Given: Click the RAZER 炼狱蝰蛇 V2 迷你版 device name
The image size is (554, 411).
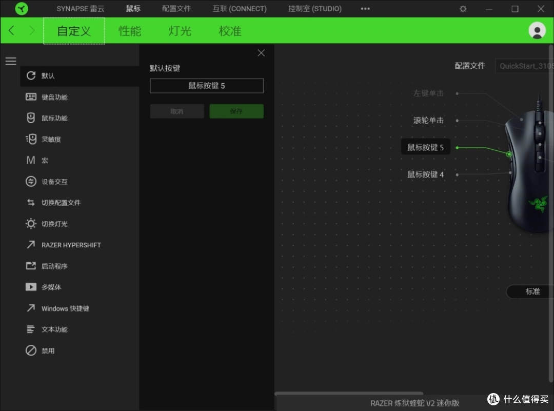Looking at the screenshot, I should point(414,403).
